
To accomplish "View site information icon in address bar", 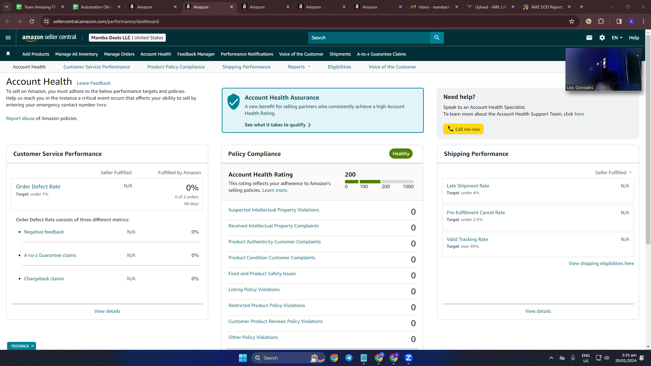I will (x=46, y=21).
